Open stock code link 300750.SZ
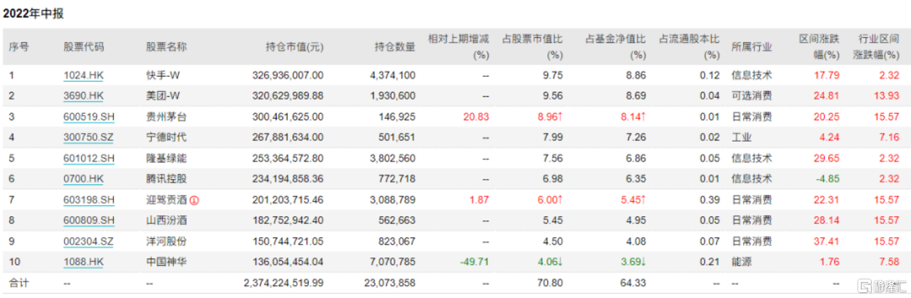Image resolution: width=911 pixels, height=298 pixels. [89, 137]
